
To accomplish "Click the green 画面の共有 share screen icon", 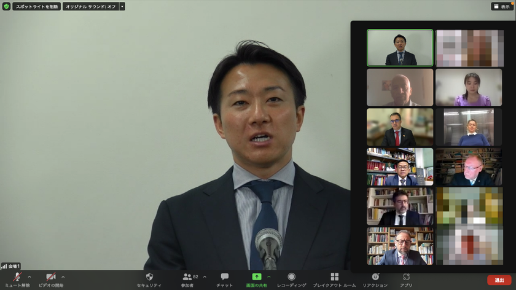I will [257, 277].
